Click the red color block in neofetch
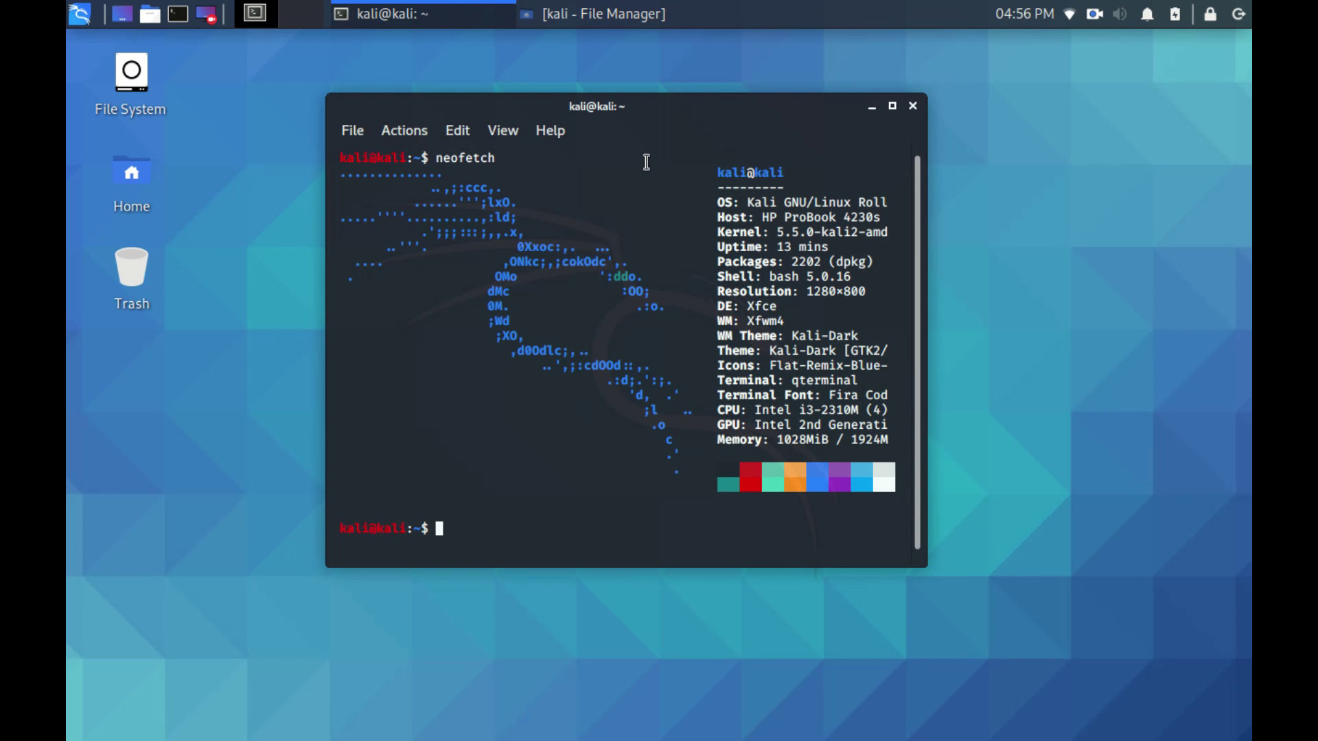This screenshot has height=741, width=1318. (x=750, y=477)
